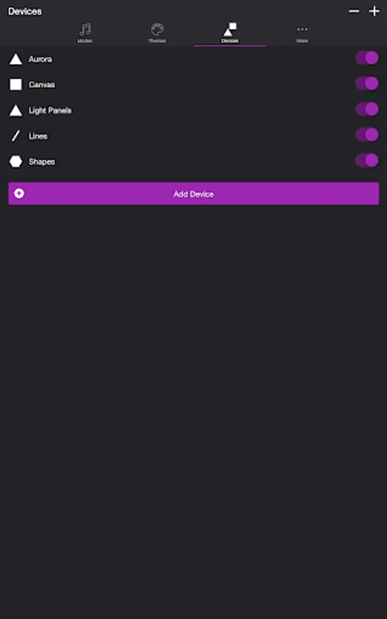
Task: Click the Devices page title
Action: pos(25,12)
